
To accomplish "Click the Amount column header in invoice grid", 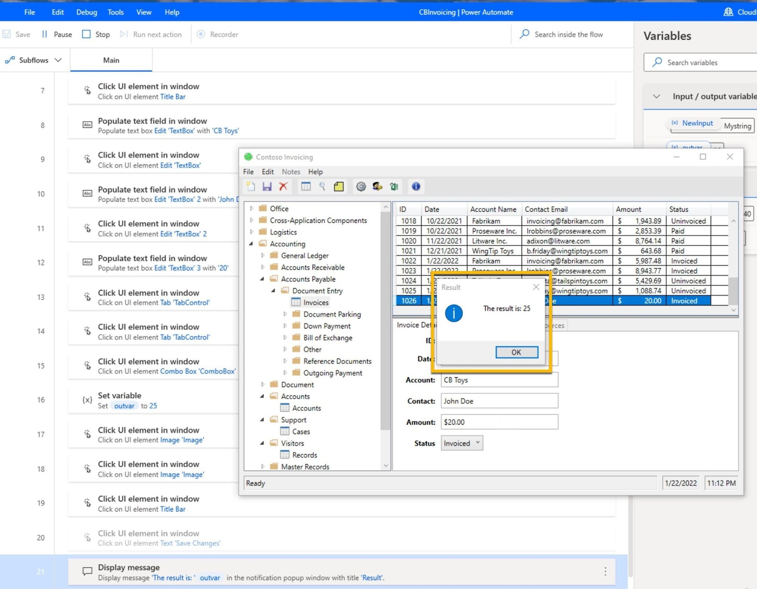I will tap(639, 209).
